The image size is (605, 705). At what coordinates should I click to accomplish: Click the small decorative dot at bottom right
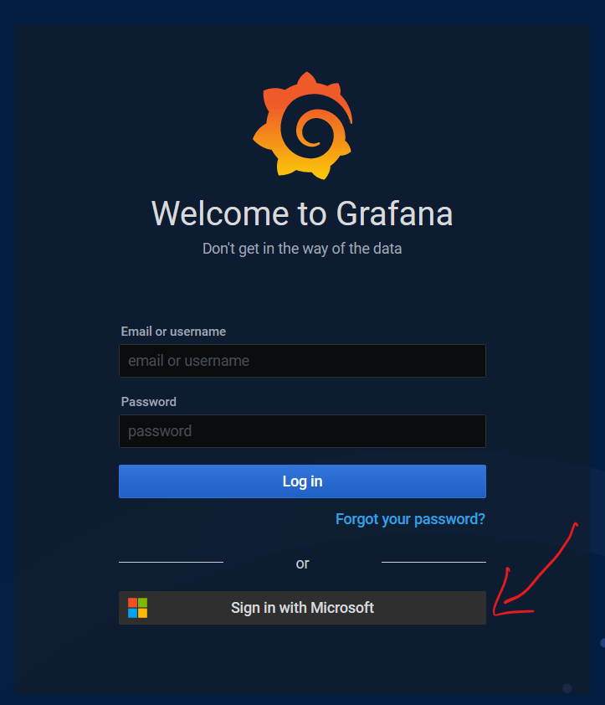point(567,688)
